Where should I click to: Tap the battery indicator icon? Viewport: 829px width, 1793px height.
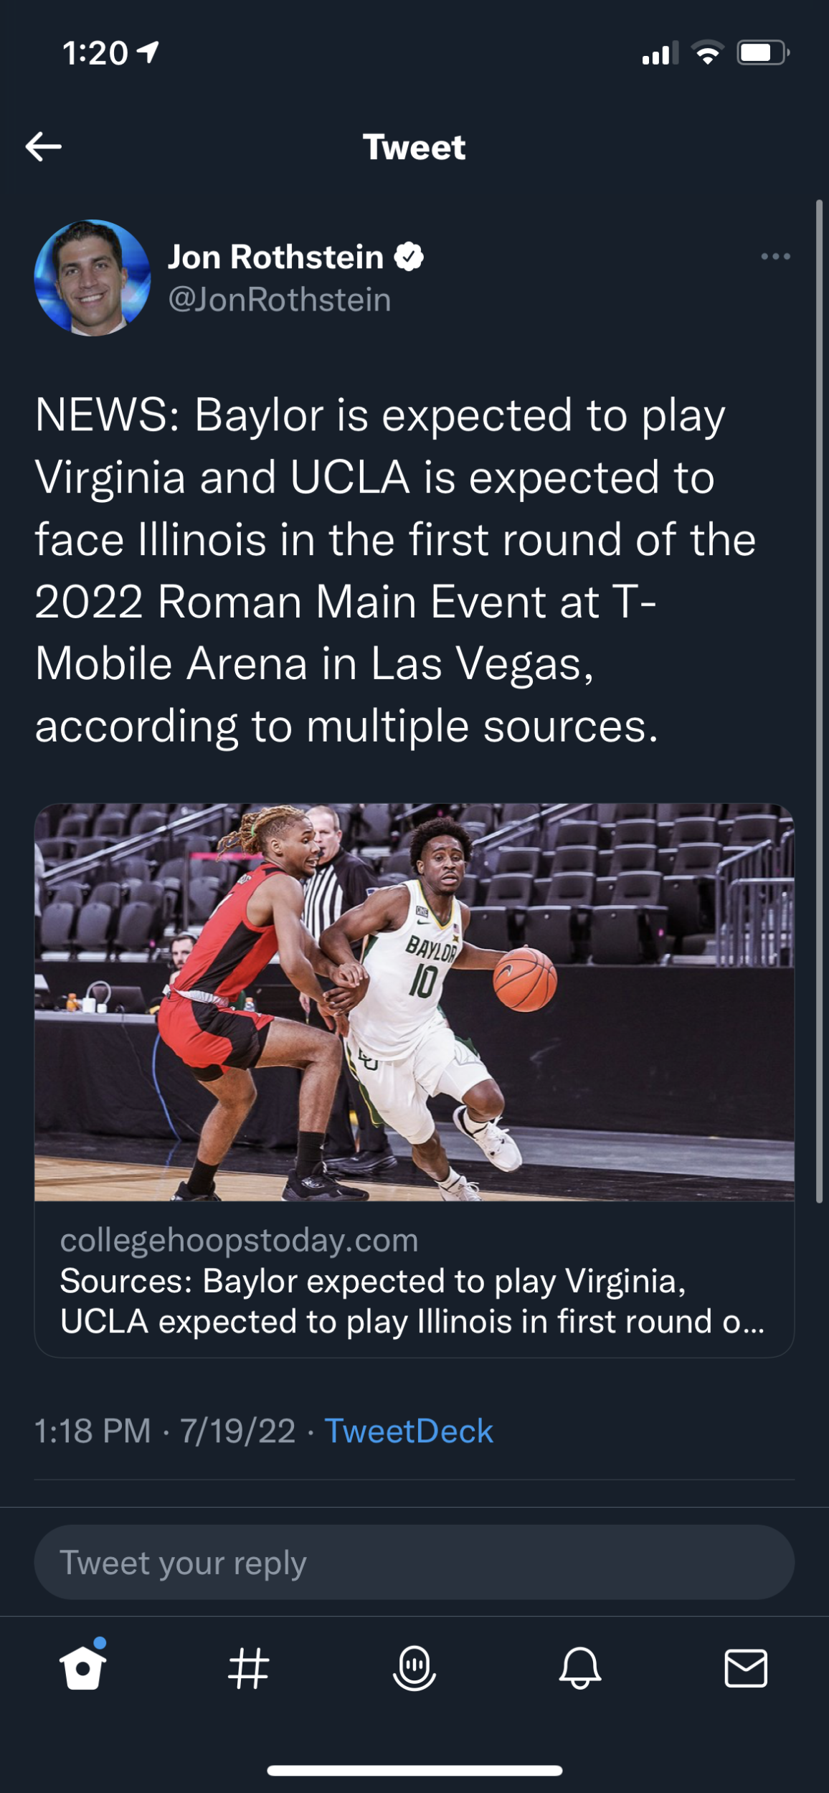763,53
